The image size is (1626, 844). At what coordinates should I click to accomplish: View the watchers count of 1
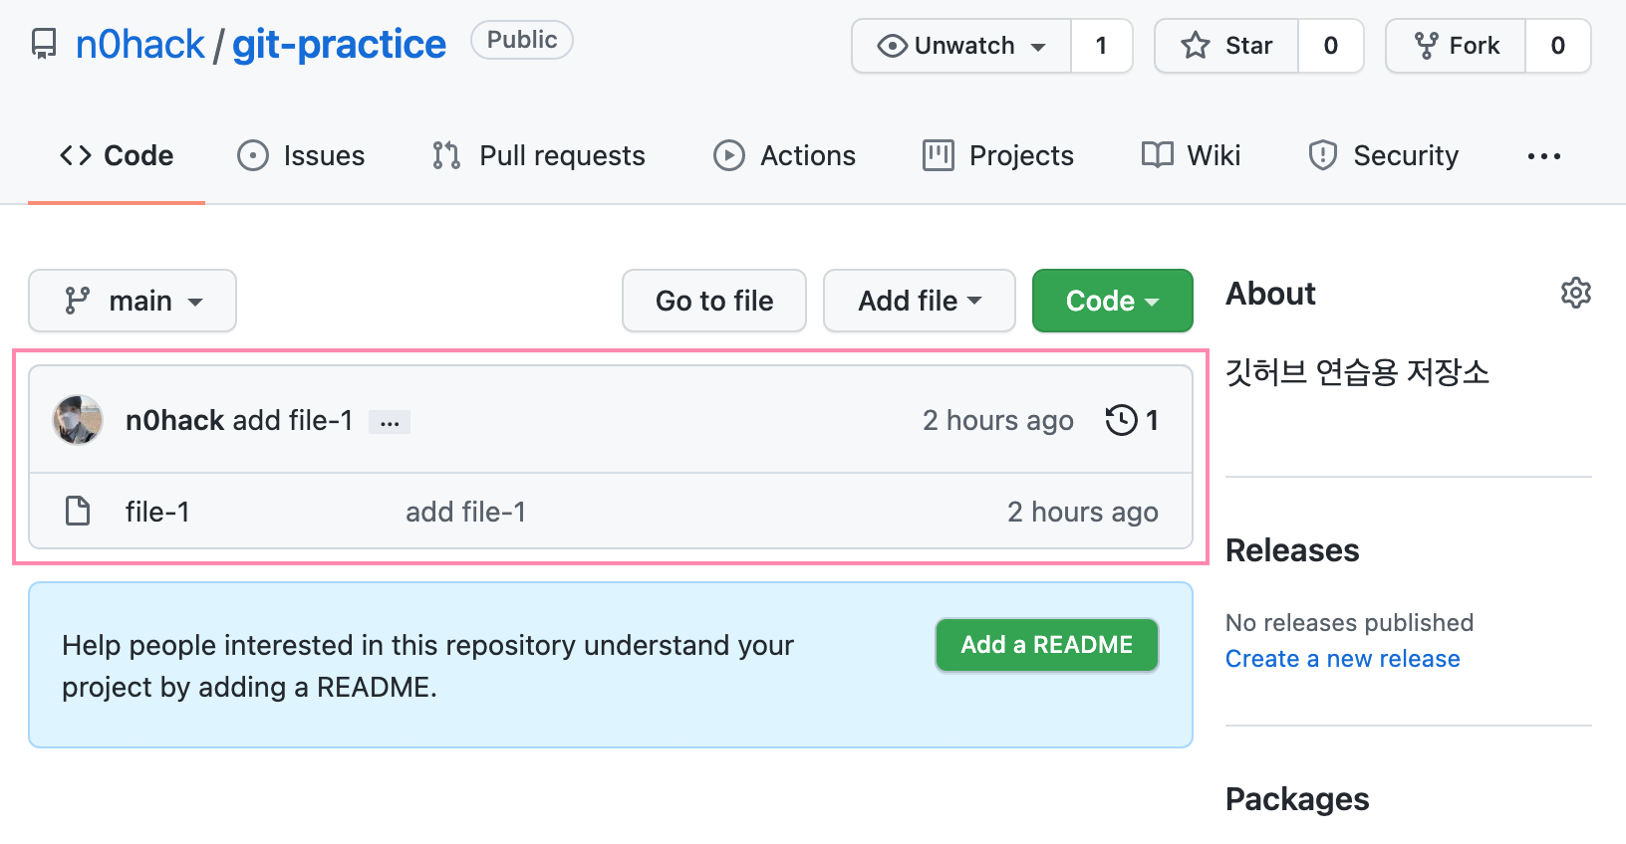click(x=1101, y=46)
